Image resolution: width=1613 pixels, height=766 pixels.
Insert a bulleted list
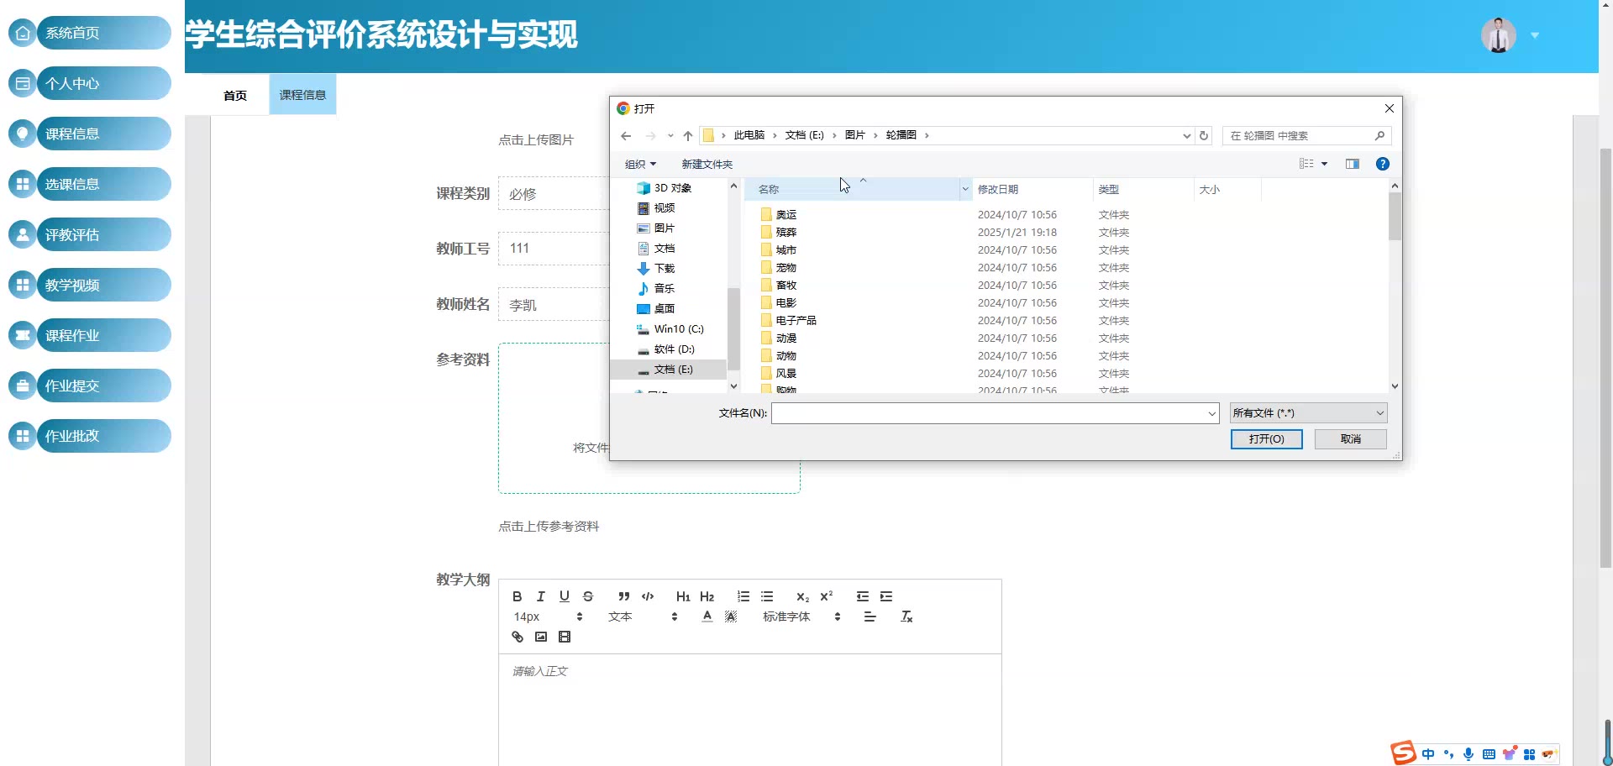point(767,596)
